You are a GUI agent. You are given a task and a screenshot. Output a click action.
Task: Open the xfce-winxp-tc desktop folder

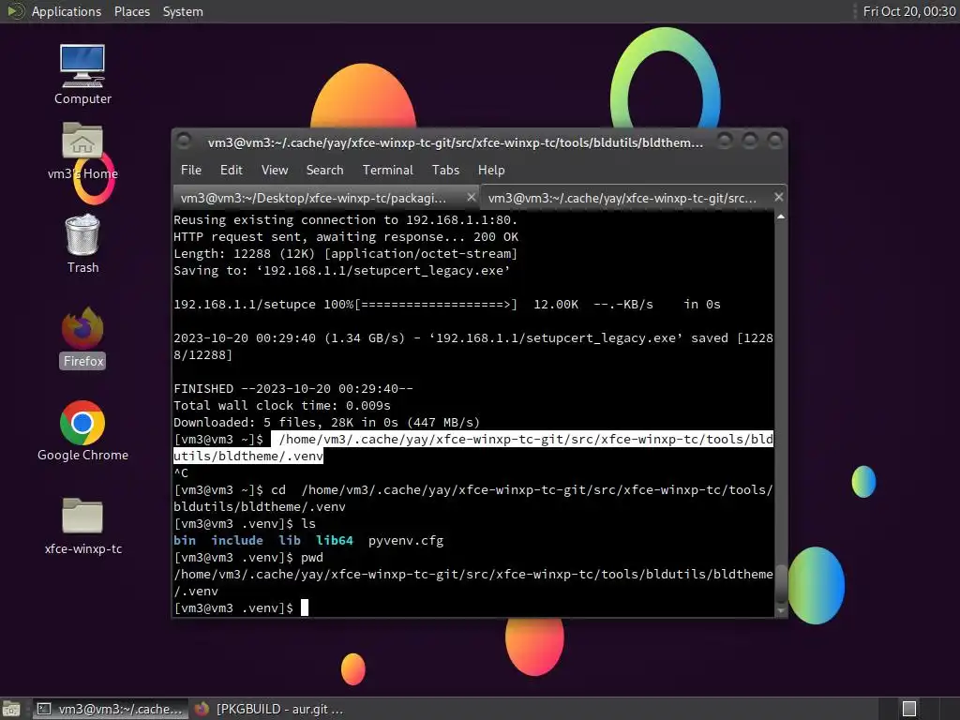82,526
